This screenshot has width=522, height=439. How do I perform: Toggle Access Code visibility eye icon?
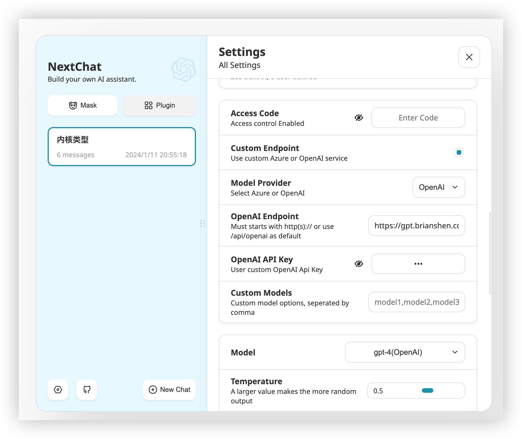click(x=359, y=118)
